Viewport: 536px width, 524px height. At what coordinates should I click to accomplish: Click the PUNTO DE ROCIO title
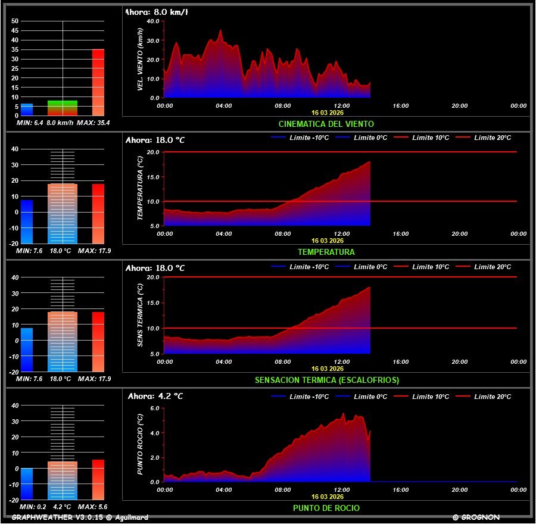pyautogui.click(x=326, y=508)
